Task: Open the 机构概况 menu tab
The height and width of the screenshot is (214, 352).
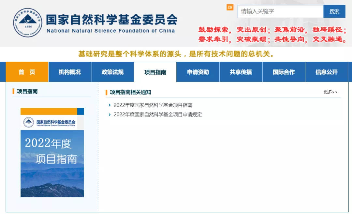Action: point(70,72)
